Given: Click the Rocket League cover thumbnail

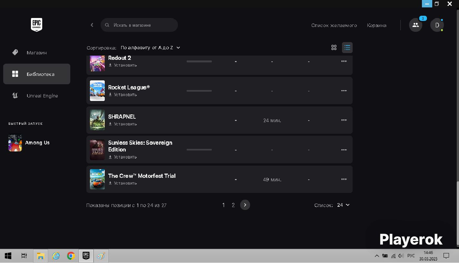Looking at the screenshot, I should (97, 91).
